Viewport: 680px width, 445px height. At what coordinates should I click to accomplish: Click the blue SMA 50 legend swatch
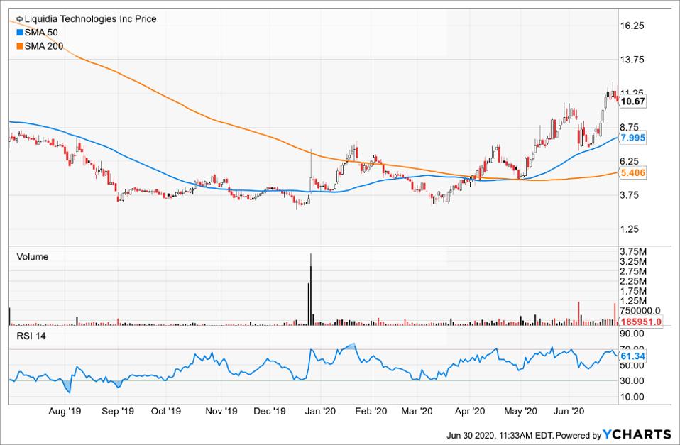point(19,33)
